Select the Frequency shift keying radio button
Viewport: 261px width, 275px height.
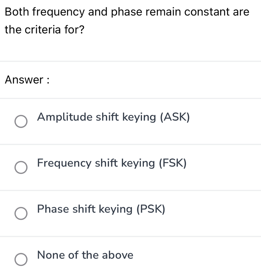point(21,168)
